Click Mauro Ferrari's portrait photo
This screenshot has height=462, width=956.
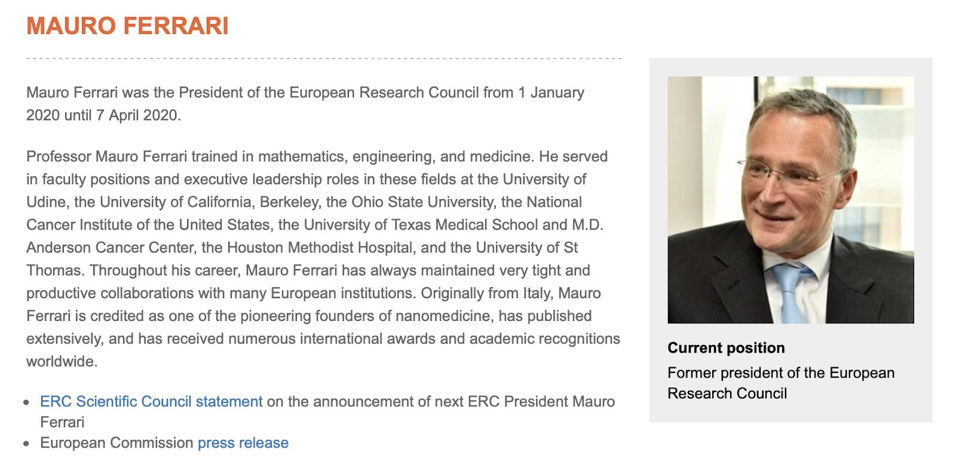[790, 200]
